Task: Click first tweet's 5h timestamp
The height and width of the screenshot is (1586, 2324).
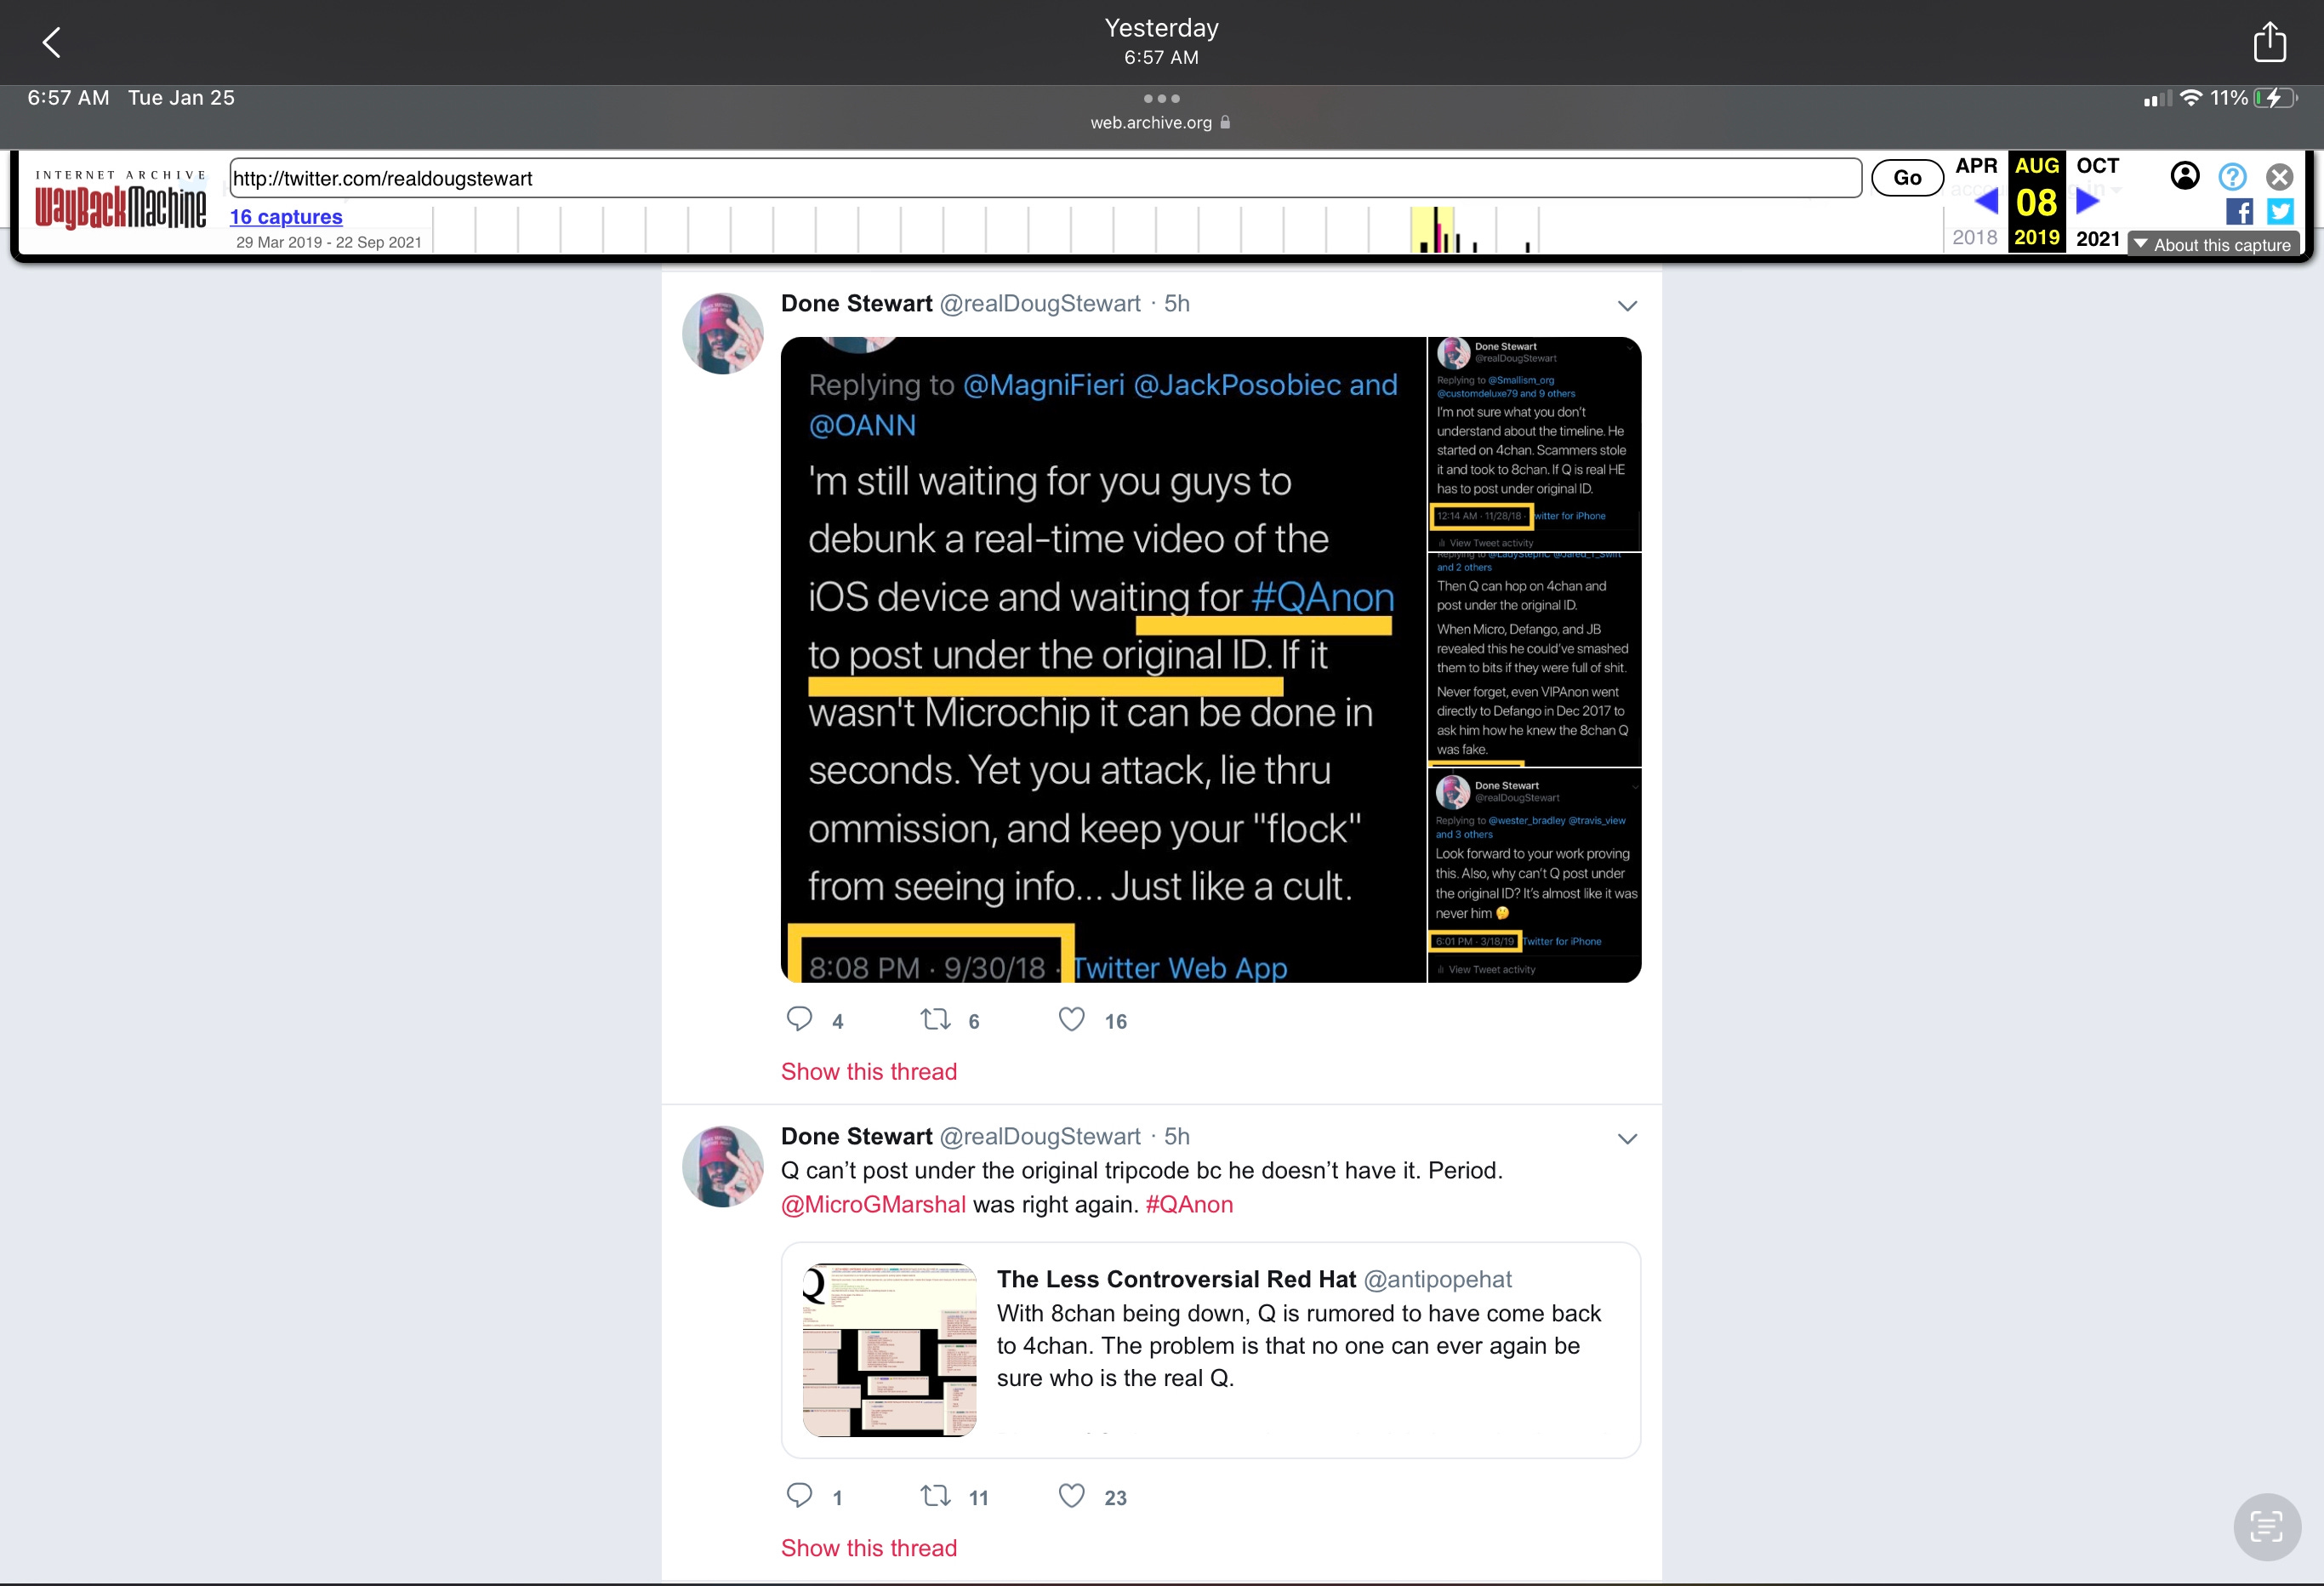Action: coord(1177,304)
